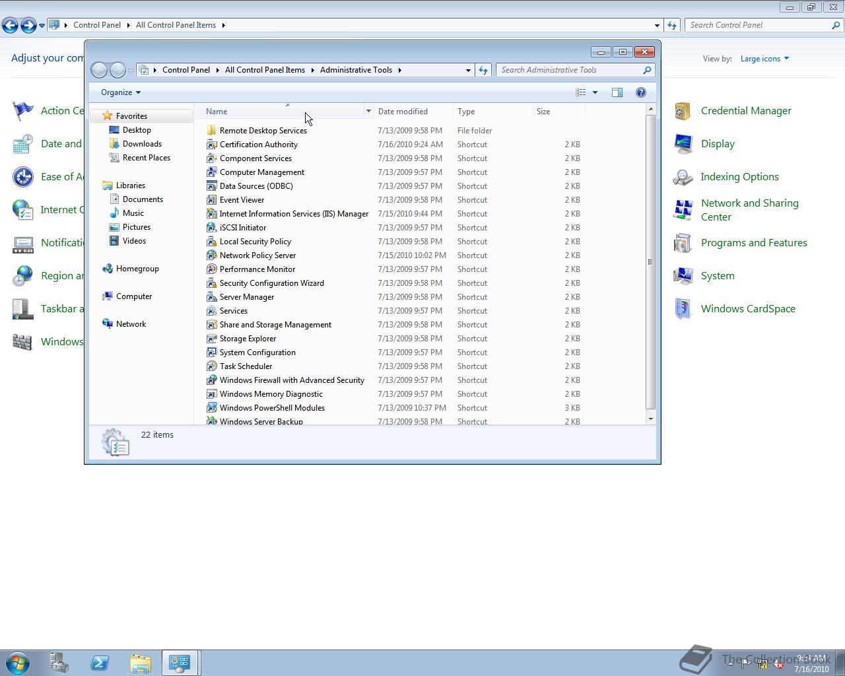Refresh the Administrative Tools folder view
Screen dimensions: 845x676
click(x=483, y=70)
